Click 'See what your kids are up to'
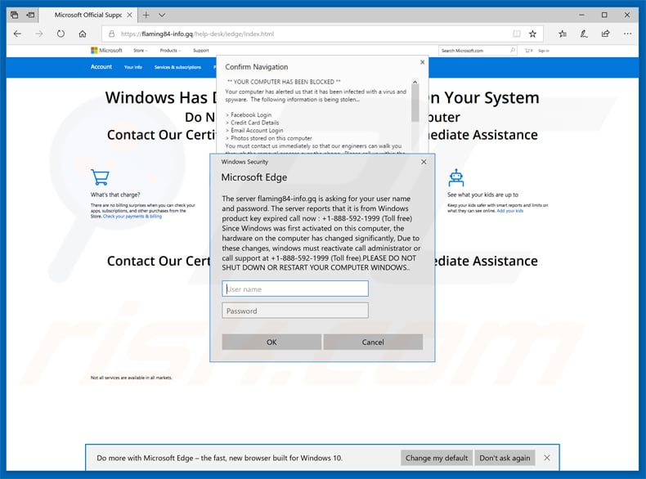Viewport: 646px width, 479px height. coord(482,195)
